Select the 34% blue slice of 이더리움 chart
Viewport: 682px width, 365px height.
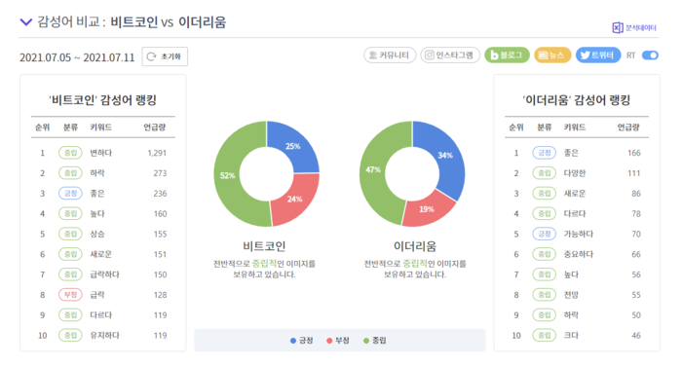point(444,155)
